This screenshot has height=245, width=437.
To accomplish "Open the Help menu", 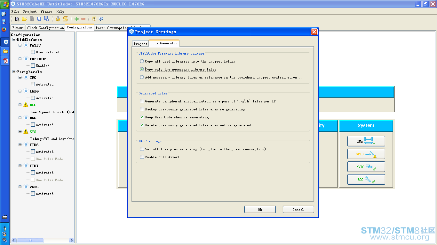I will click(60, 11).
